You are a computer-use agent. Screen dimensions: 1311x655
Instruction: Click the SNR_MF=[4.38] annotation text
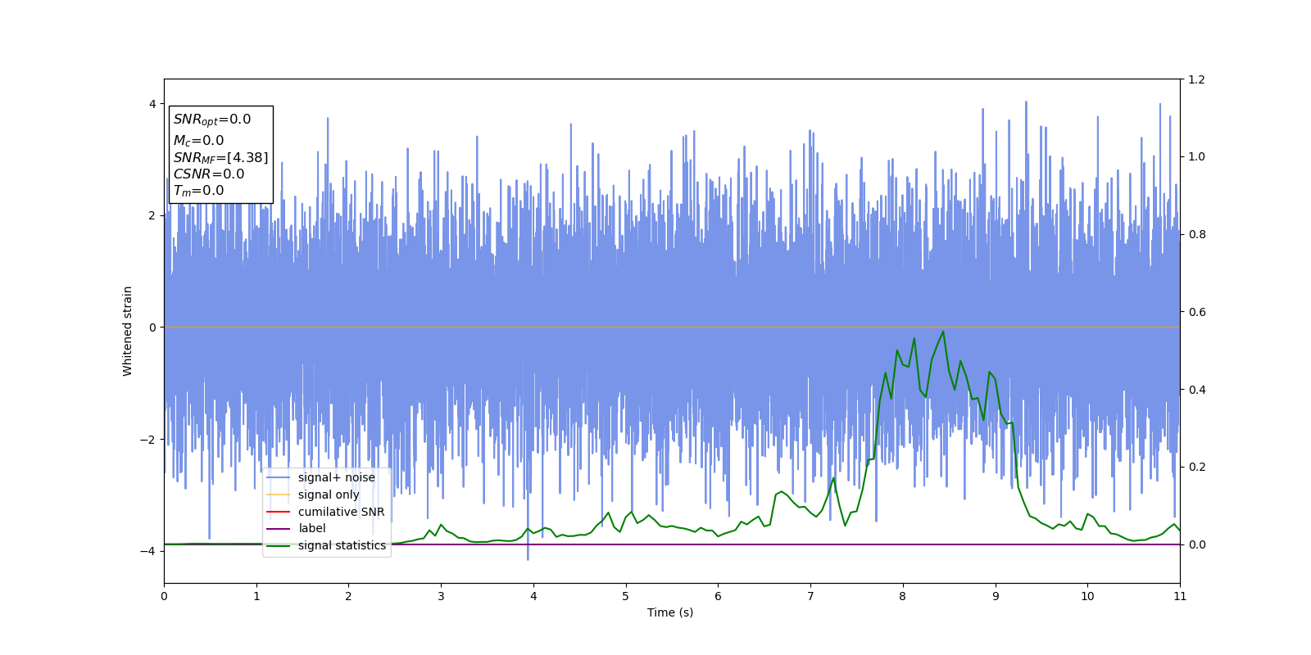click(x=220, y=157)
